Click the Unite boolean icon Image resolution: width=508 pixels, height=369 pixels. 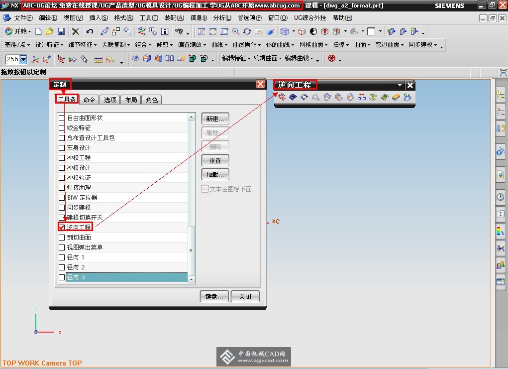[x=193, y=59]
